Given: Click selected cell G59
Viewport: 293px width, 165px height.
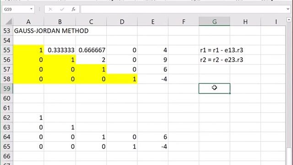Looking at the screenshot, I should tap(214, 88).
